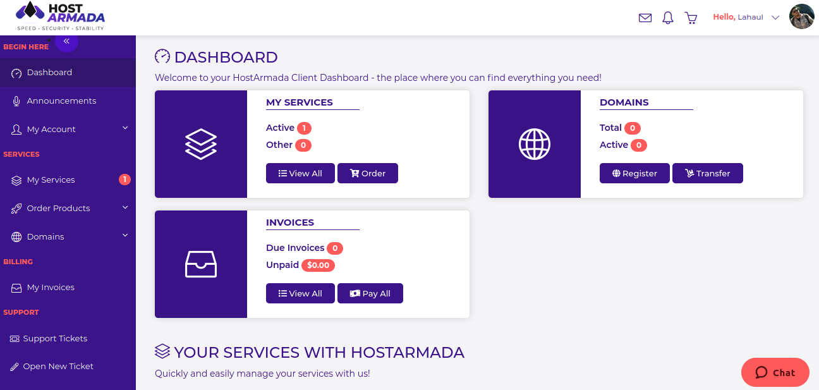
Task: Expand the Order Products sidebar submenu
Action: [x=68, y=208]
